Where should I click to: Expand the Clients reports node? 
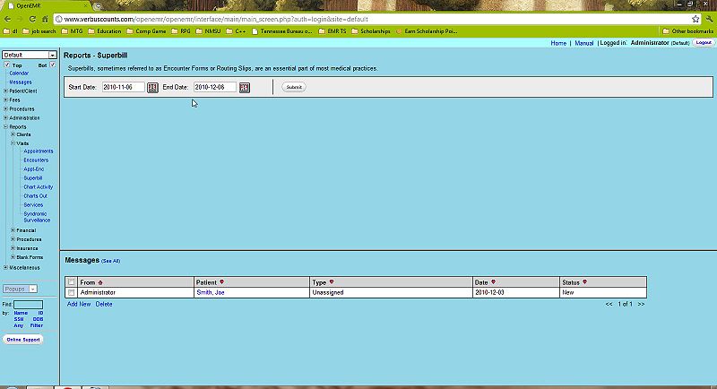(13, 134)
